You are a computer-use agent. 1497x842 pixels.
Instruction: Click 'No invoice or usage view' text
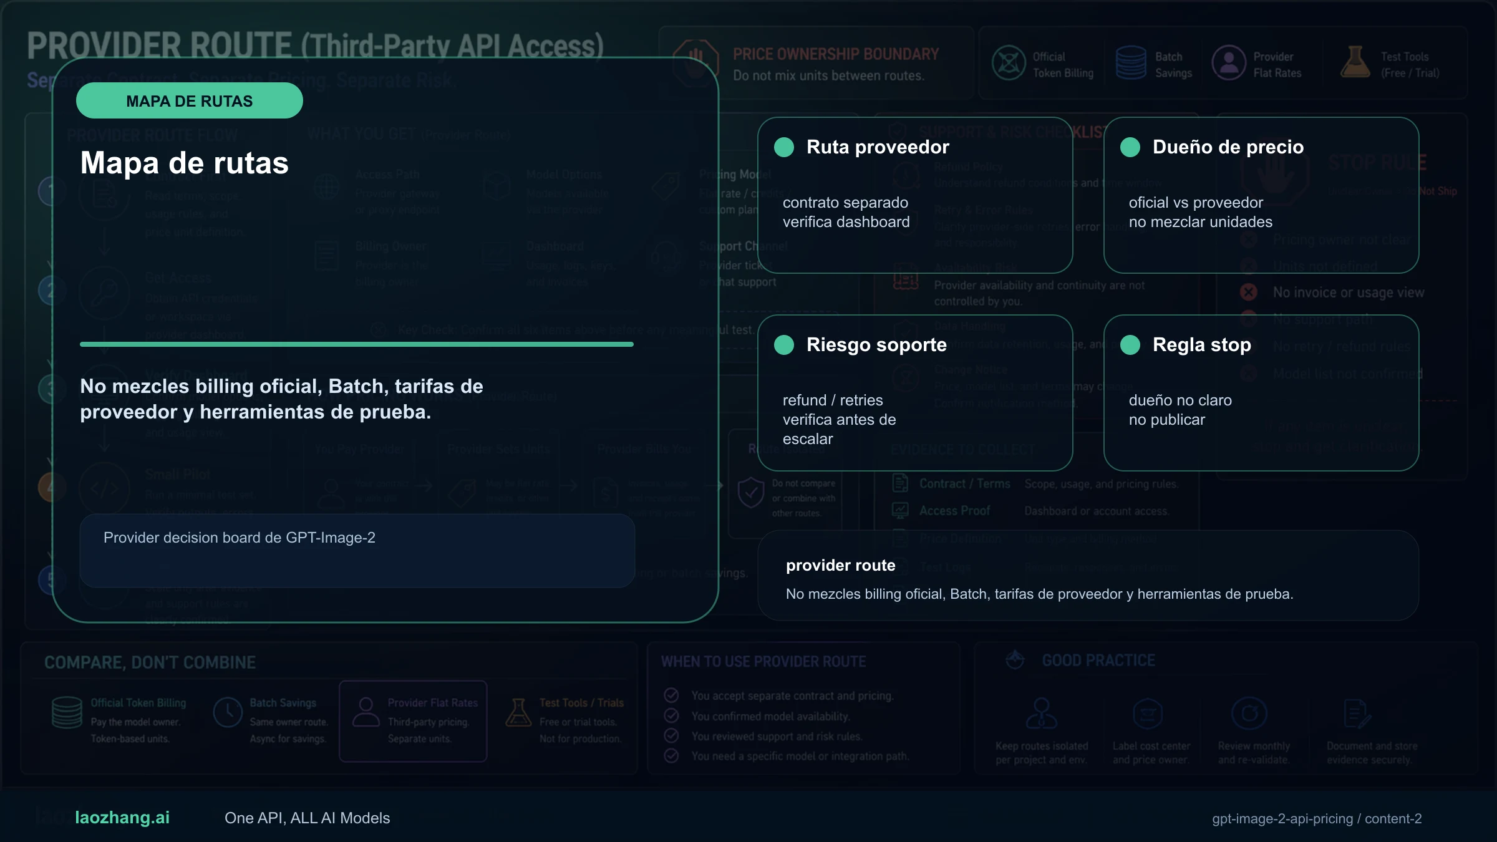pyautogui.click(x=1349, y=293)
